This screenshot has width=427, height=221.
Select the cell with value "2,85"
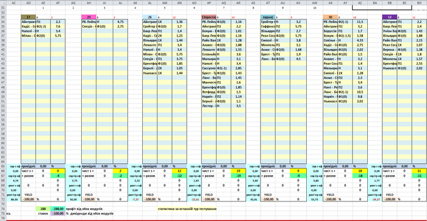(239, 68)
